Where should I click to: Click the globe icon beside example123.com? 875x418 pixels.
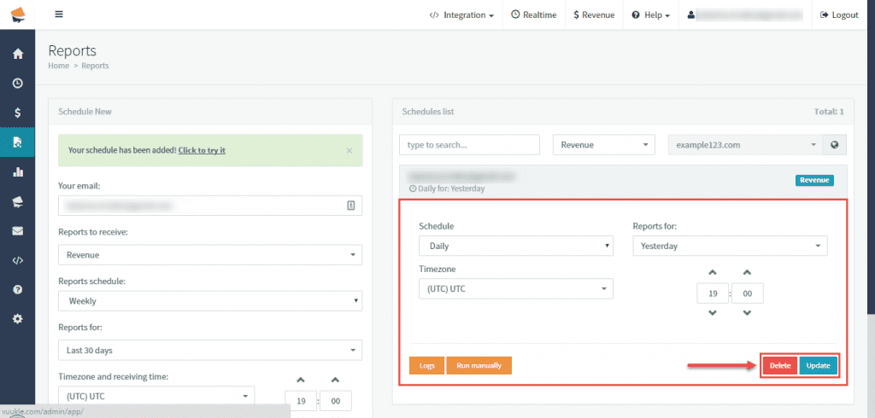(835, 145)
